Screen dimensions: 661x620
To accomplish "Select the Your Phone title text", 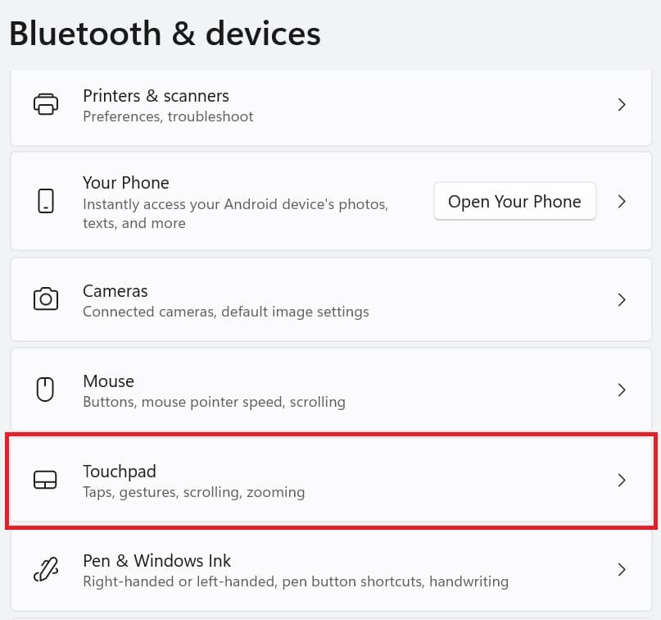I will pos(126,183).
